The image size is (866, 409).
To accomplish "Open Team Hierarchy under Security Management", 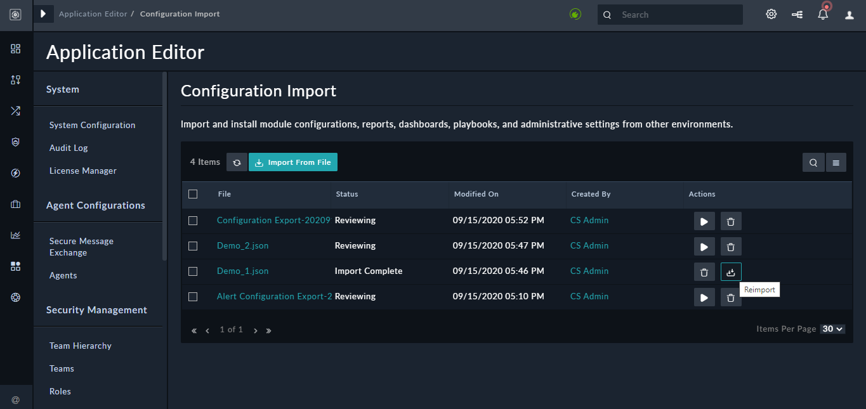I will click(x=81, y=346).
